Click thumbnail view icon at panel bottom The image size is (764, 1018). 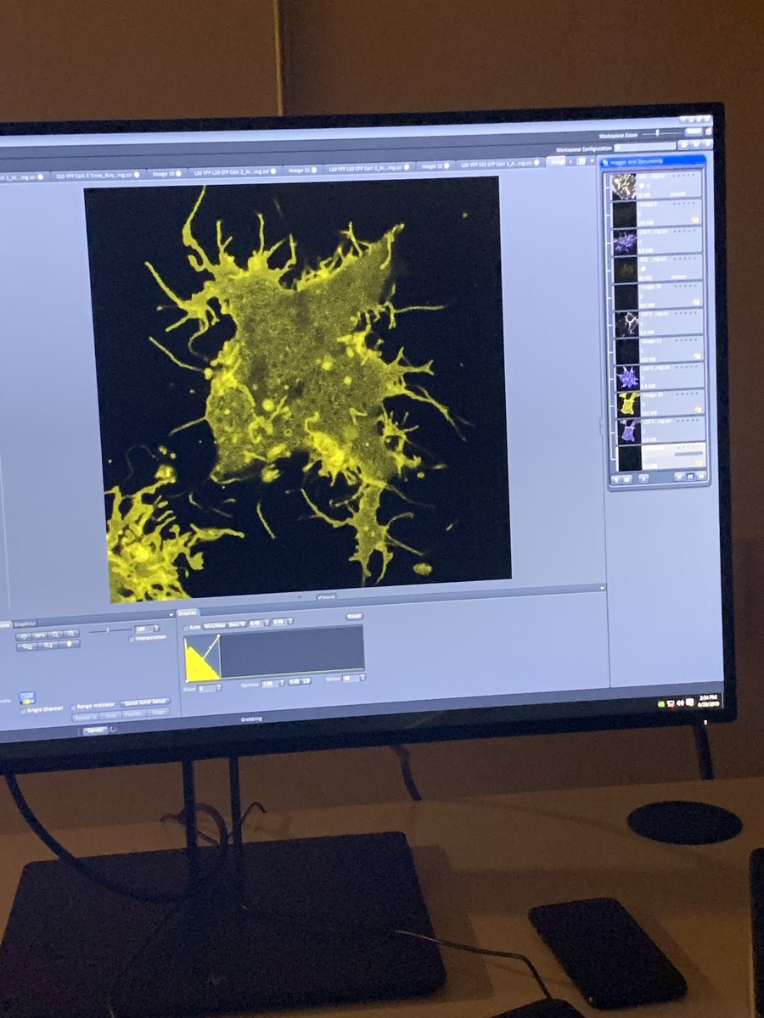pos(690,476)
